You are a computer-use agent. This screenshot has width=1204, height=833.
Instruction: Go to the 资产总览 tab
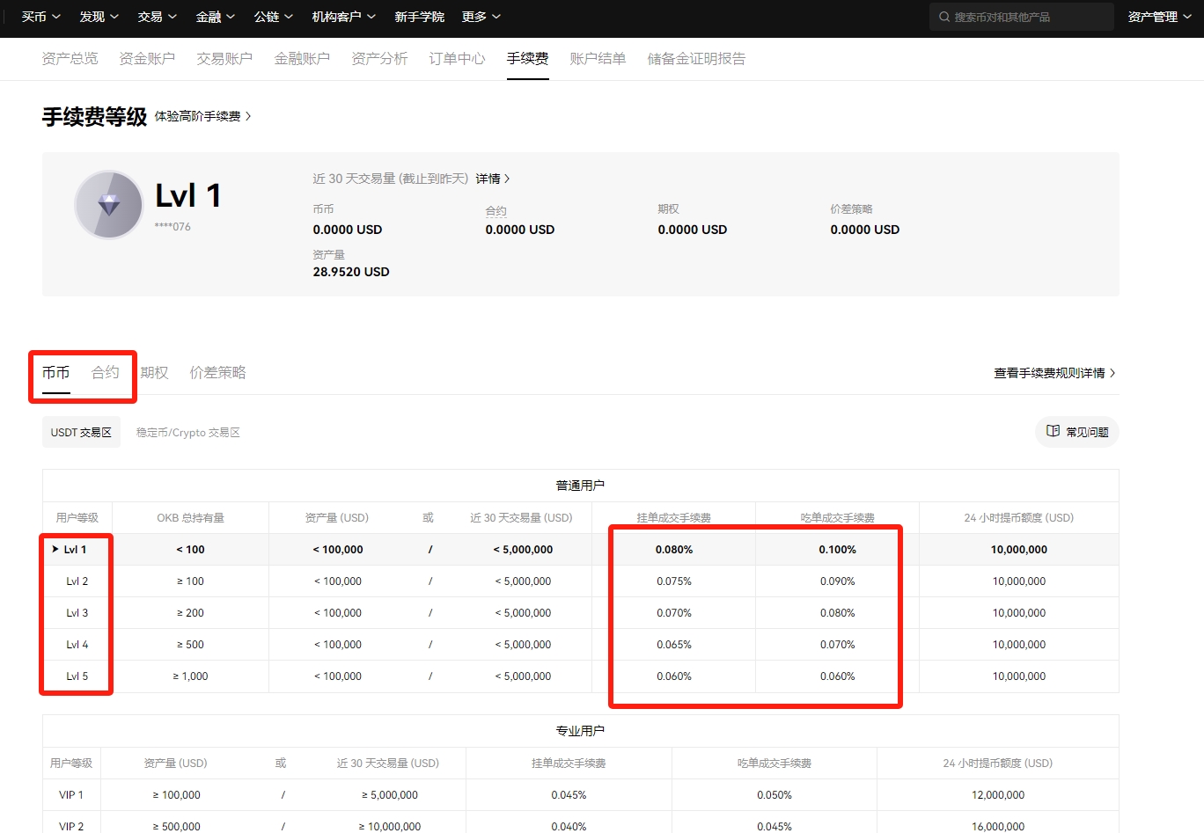[70, 59]
